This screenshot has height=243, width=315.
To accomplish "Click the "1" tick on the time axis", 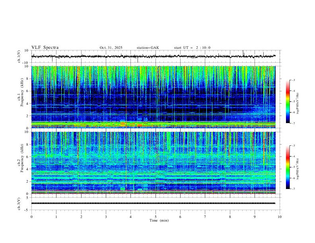I will coord(56,217).
